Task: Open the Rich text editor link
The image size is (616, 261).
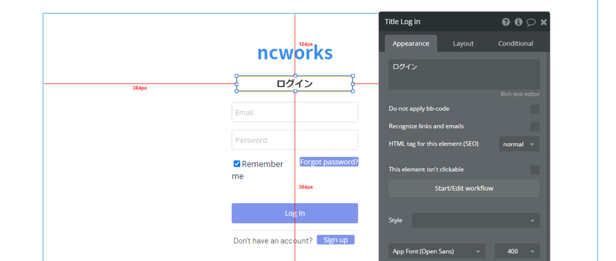Action: tap(520, 94)
